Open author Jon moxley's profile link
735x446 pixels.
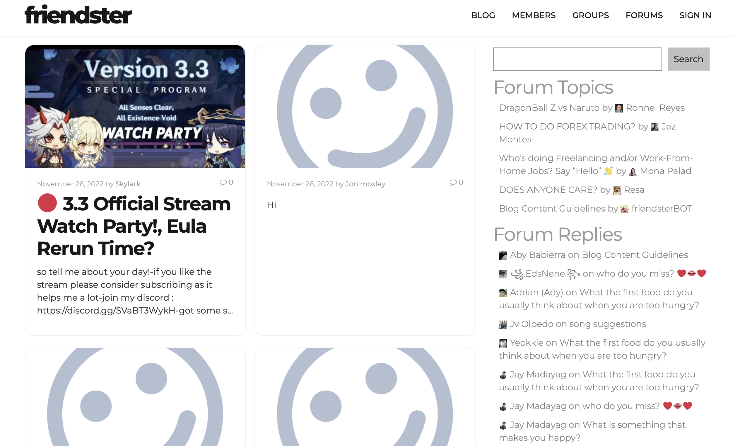click(x=365, y=184)
